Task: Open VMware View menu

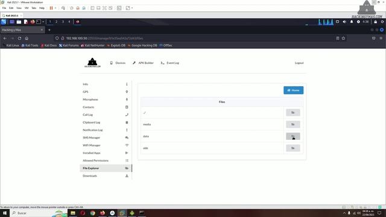Action: pos(19,8)
